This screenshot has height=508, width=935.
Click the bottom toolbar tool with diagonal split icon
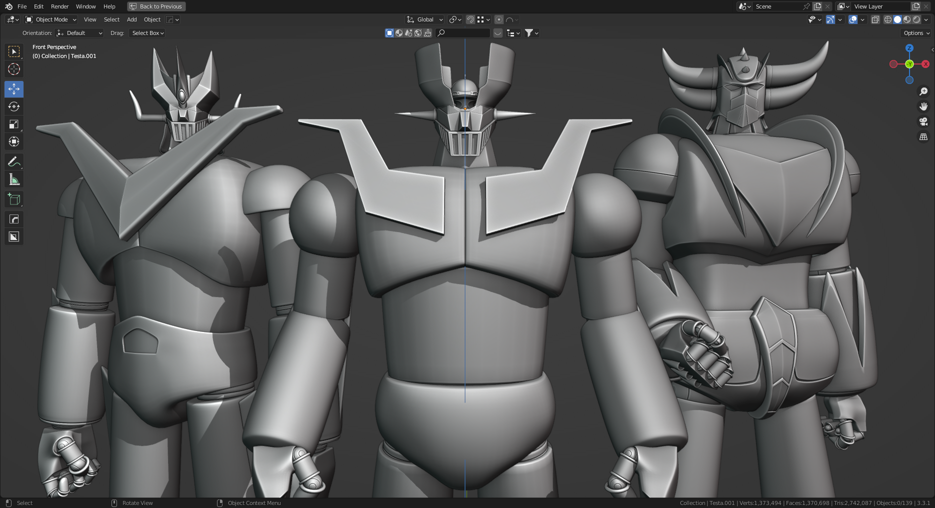tap(14, 236)
